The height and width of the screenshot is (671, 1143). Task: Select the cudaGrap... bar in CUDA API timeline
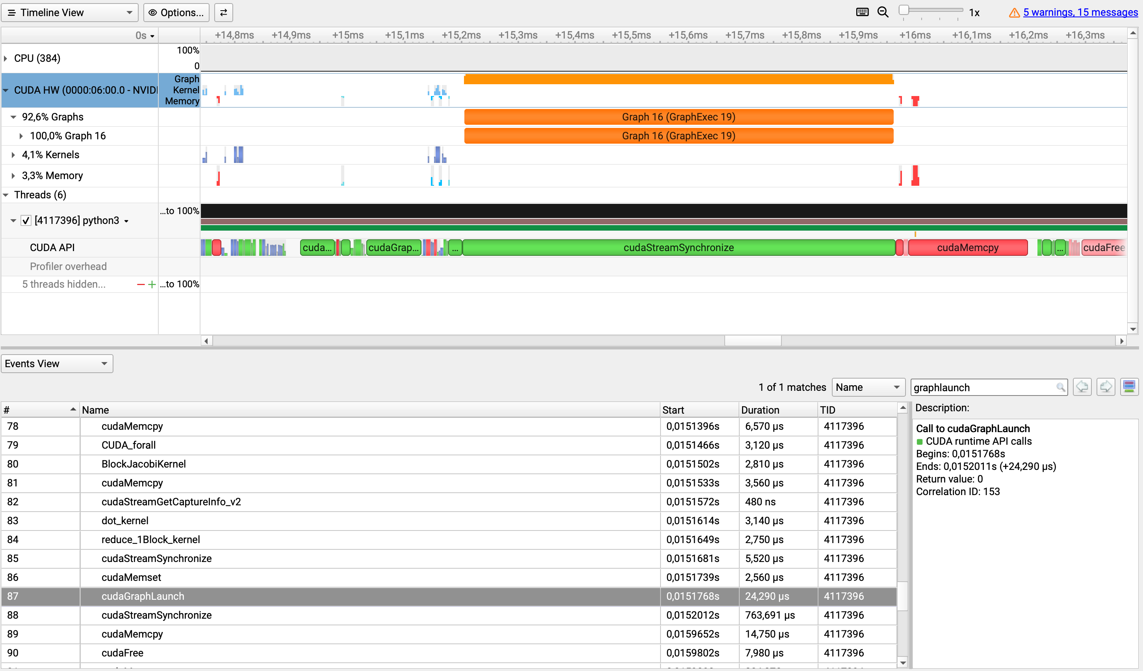[393, 248]
